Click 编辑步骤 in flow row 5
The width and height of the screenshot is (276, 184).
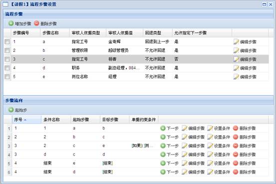[193, 163]
